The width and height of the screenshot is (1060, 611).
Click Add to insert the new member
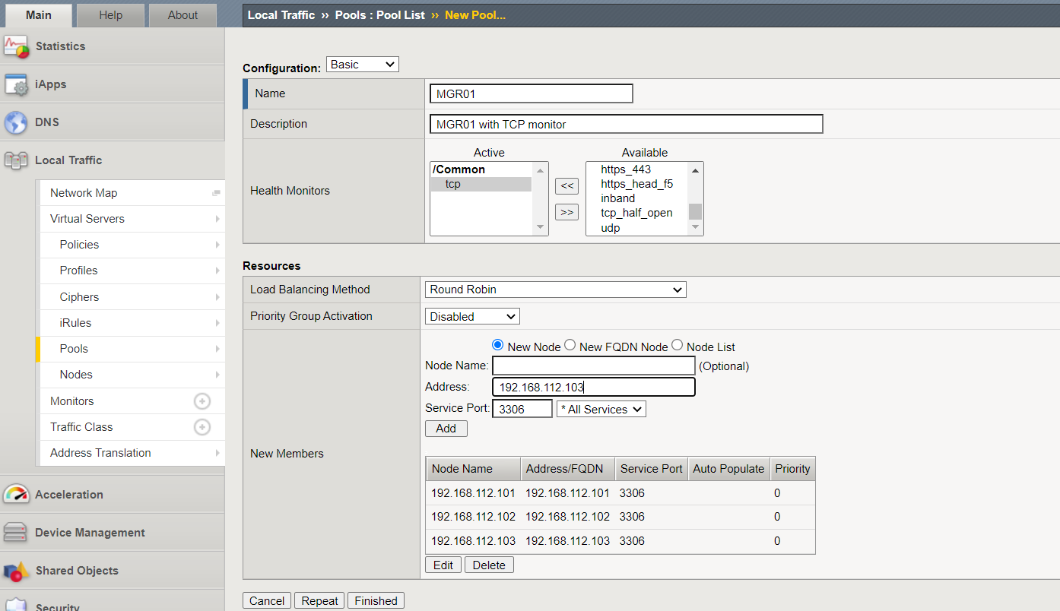pos(446,428)
